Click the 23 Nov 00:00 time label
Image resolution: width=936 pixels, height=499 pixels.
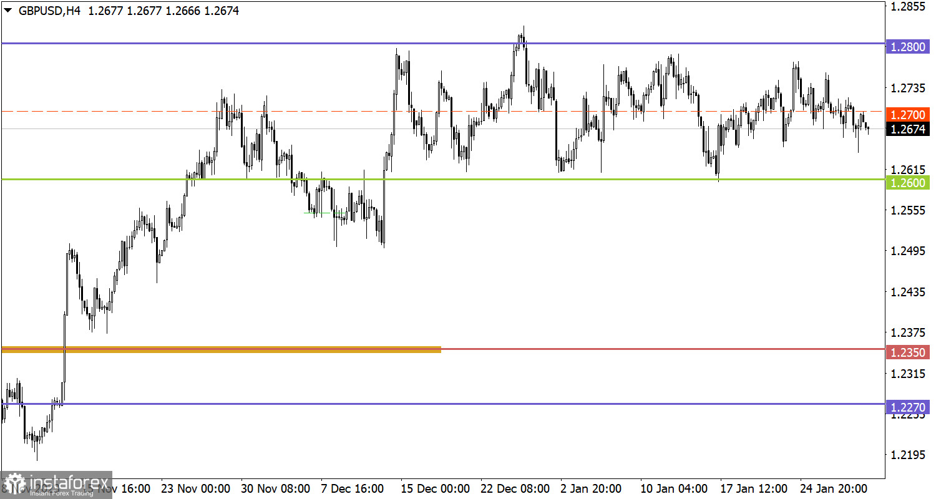pyautogui.click(x=196, y=488)
